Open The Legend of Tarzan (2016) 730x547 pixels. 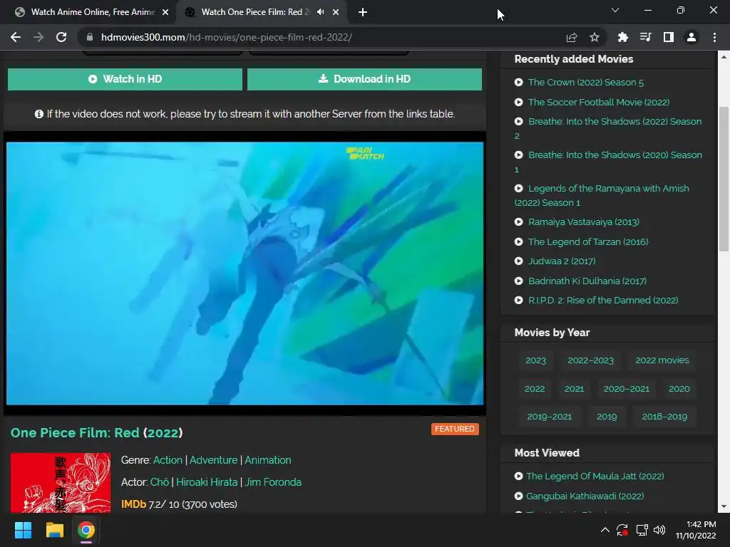tap(588, 242)
